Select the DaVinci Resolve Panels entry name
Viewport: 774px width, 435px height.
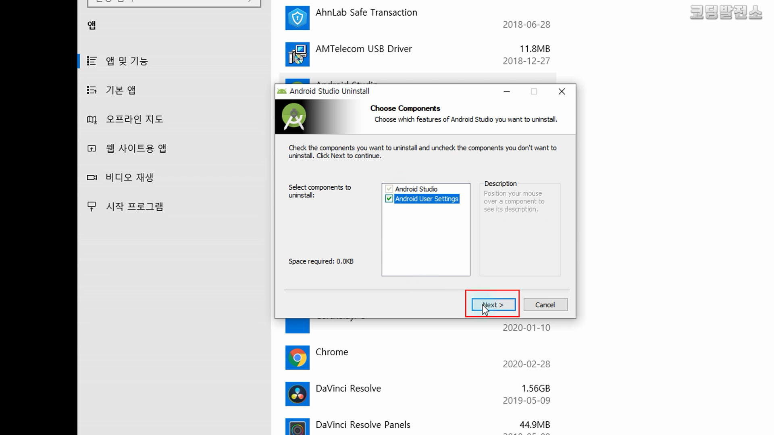tap(363, 425)
